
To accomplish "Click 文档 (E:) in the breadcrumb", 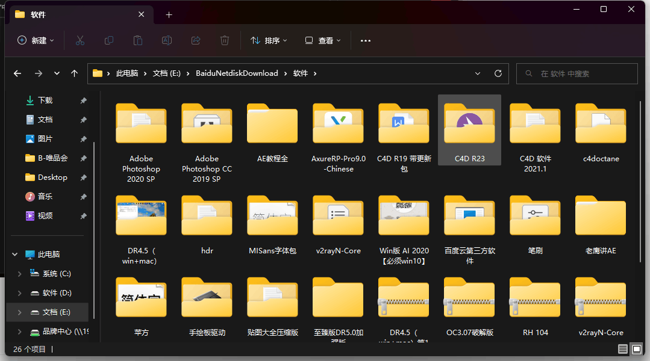I will [x=167, y=73].
